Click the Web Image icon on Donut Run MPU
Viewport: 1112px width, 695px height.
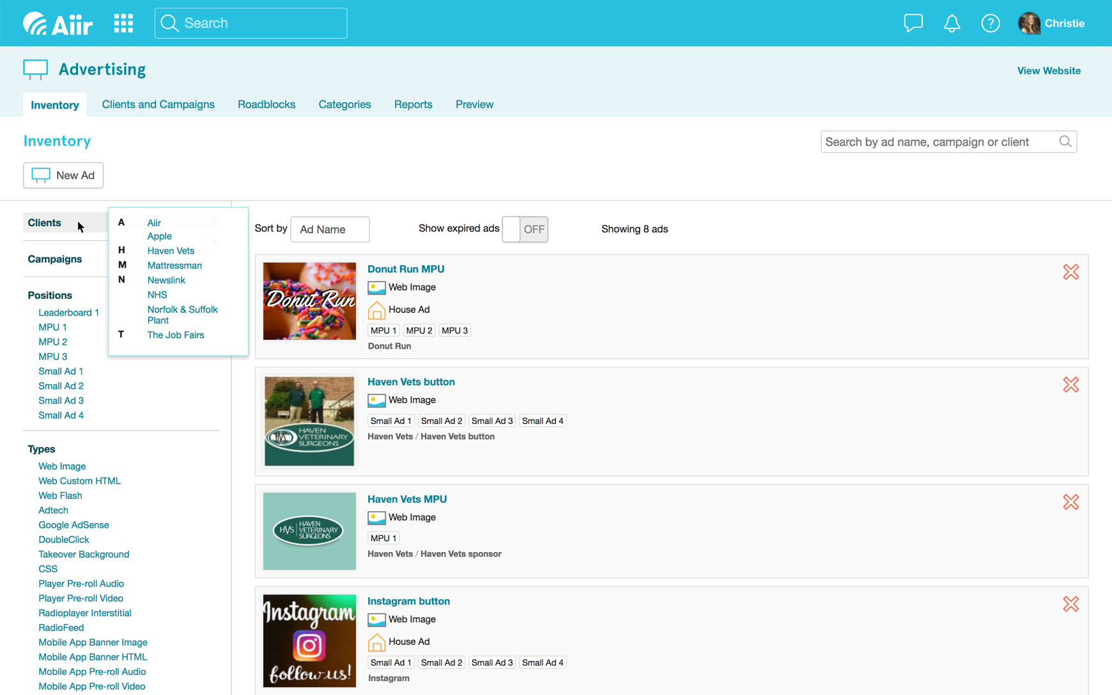click(x=376, y=287)
